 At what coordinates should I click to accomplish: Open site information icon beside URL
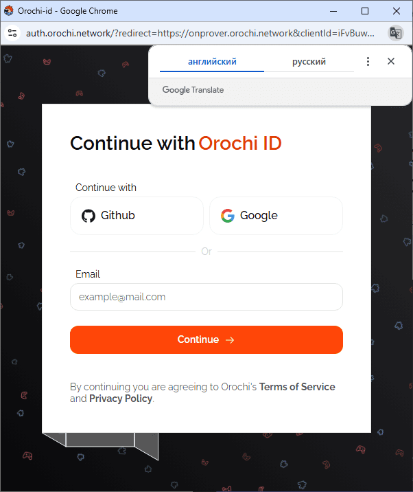pyautogui.click(x=12, y=33)
